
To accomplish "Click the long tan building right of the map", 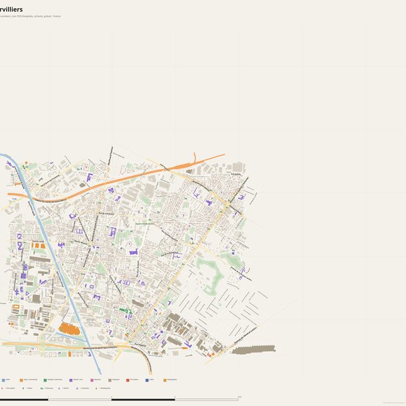I will click(x=254, y=349).
